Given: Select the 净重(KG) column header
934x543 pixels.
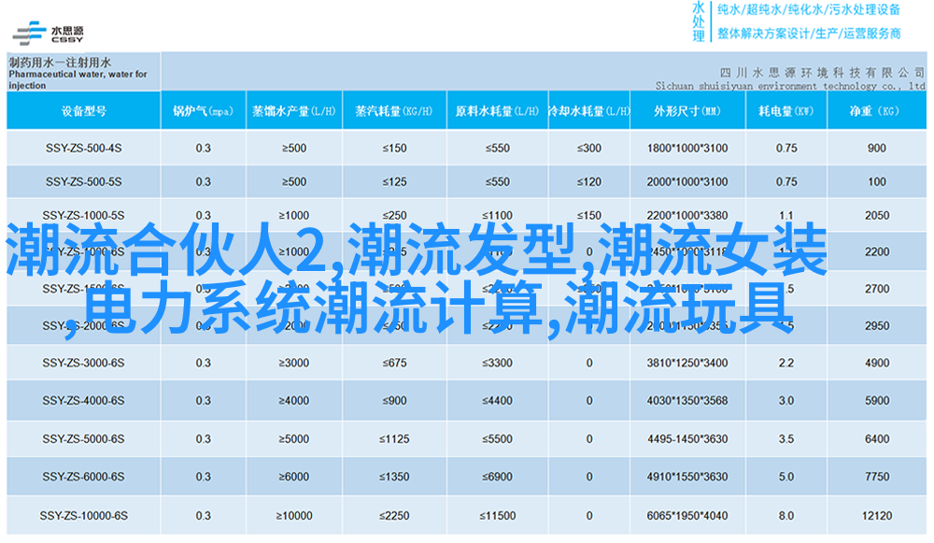Looking at the screenshot, I should click(x=875, y=111).
